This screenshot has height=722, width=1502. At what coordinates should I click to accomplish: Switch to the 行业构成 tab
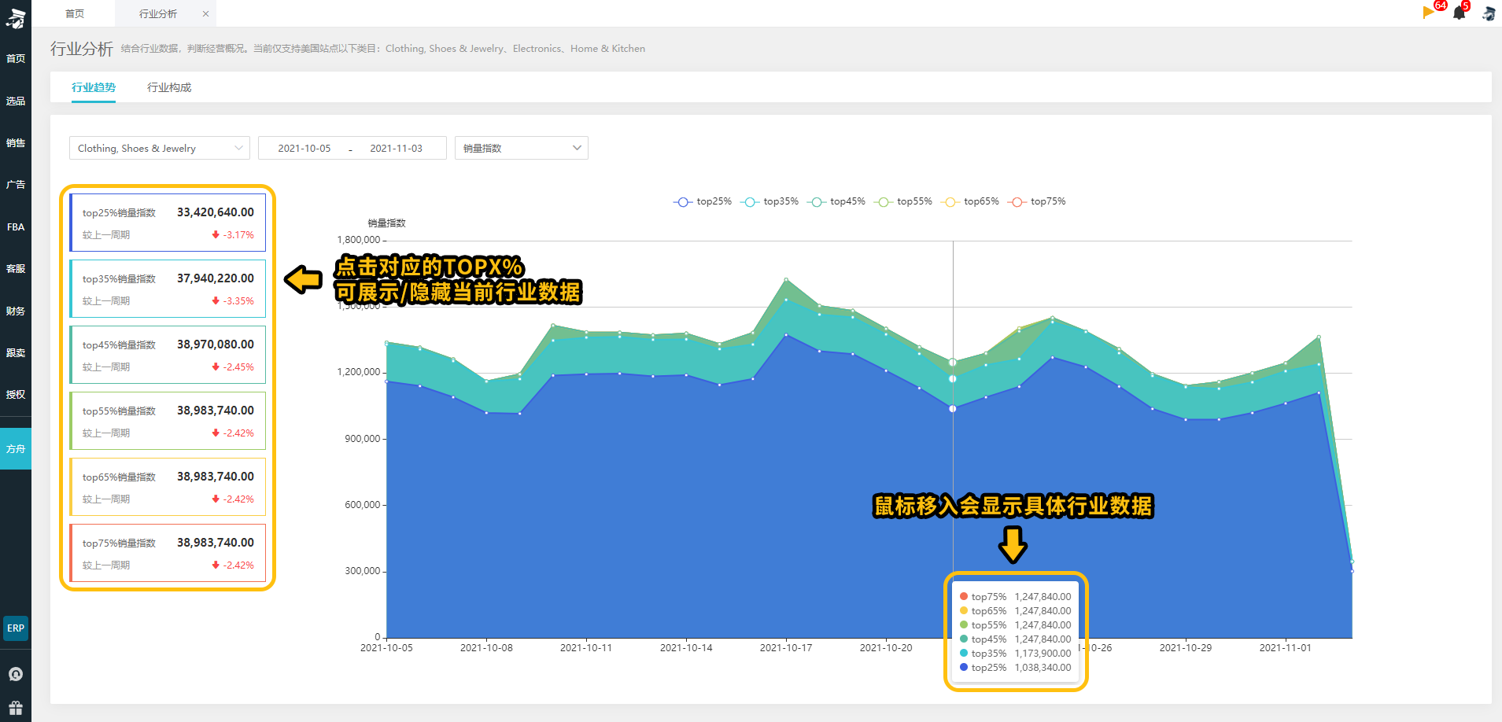(x=169, y=87)
